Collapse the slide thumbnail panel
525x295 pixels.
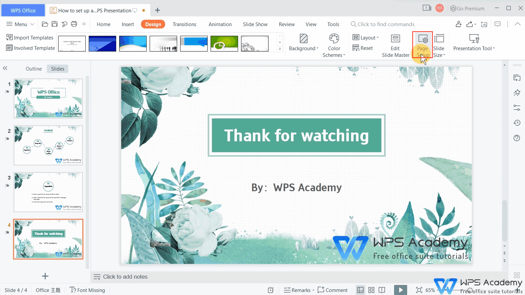coord(5,68)
